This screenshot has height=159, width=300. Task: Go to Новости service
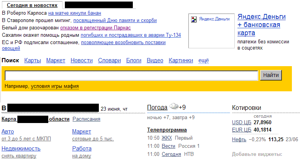pos(81,60)
